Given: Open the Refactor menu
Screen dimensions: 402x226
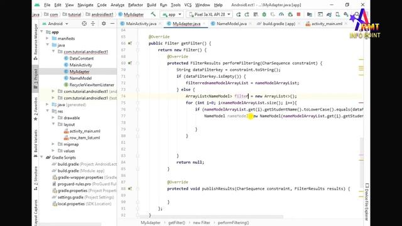Looking at the screenshot, I should 136,5.
